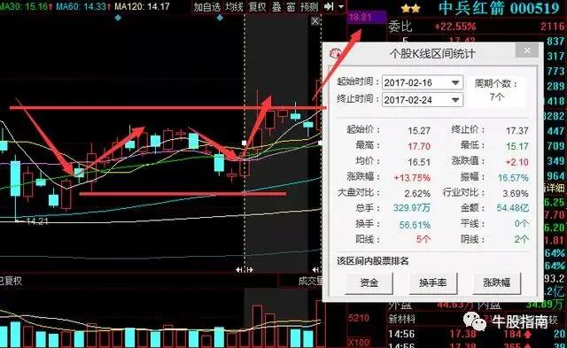
Task: Click the 换手率 ranking button
Action: coord(433,282)
